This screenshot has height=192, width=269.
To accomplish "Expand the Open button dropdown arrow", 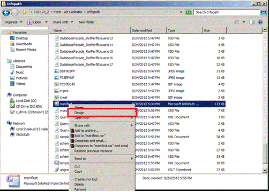I will (x=46, y=22).
